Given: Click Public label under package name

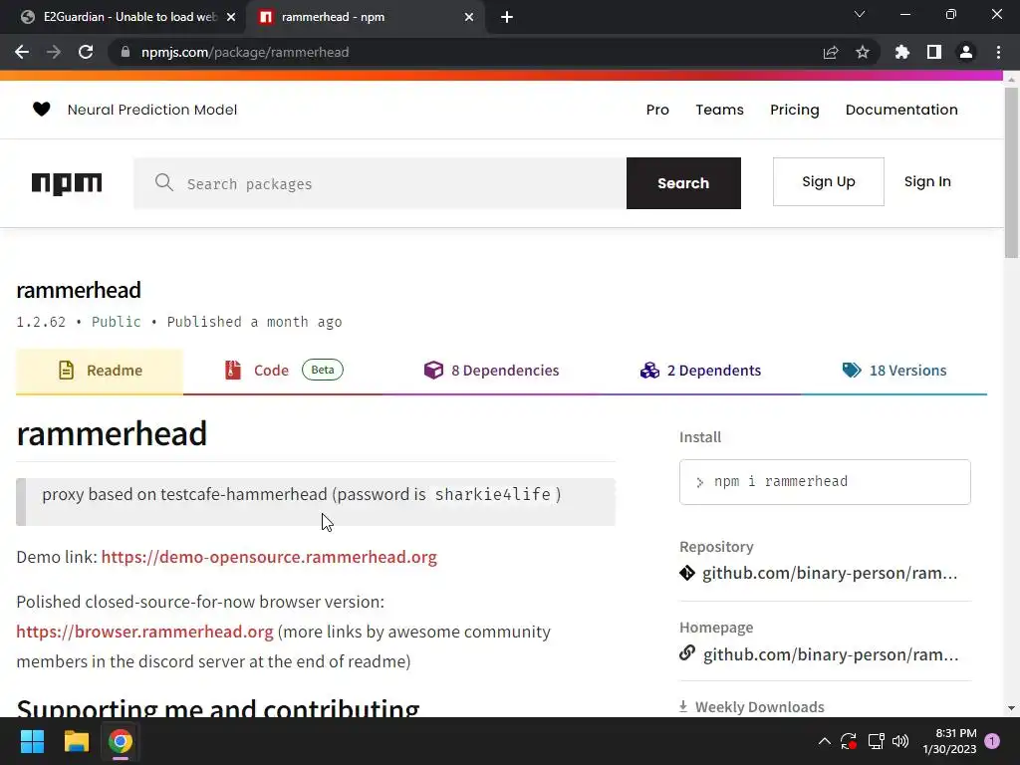Looking at the screenshot, I should point(116,322).
